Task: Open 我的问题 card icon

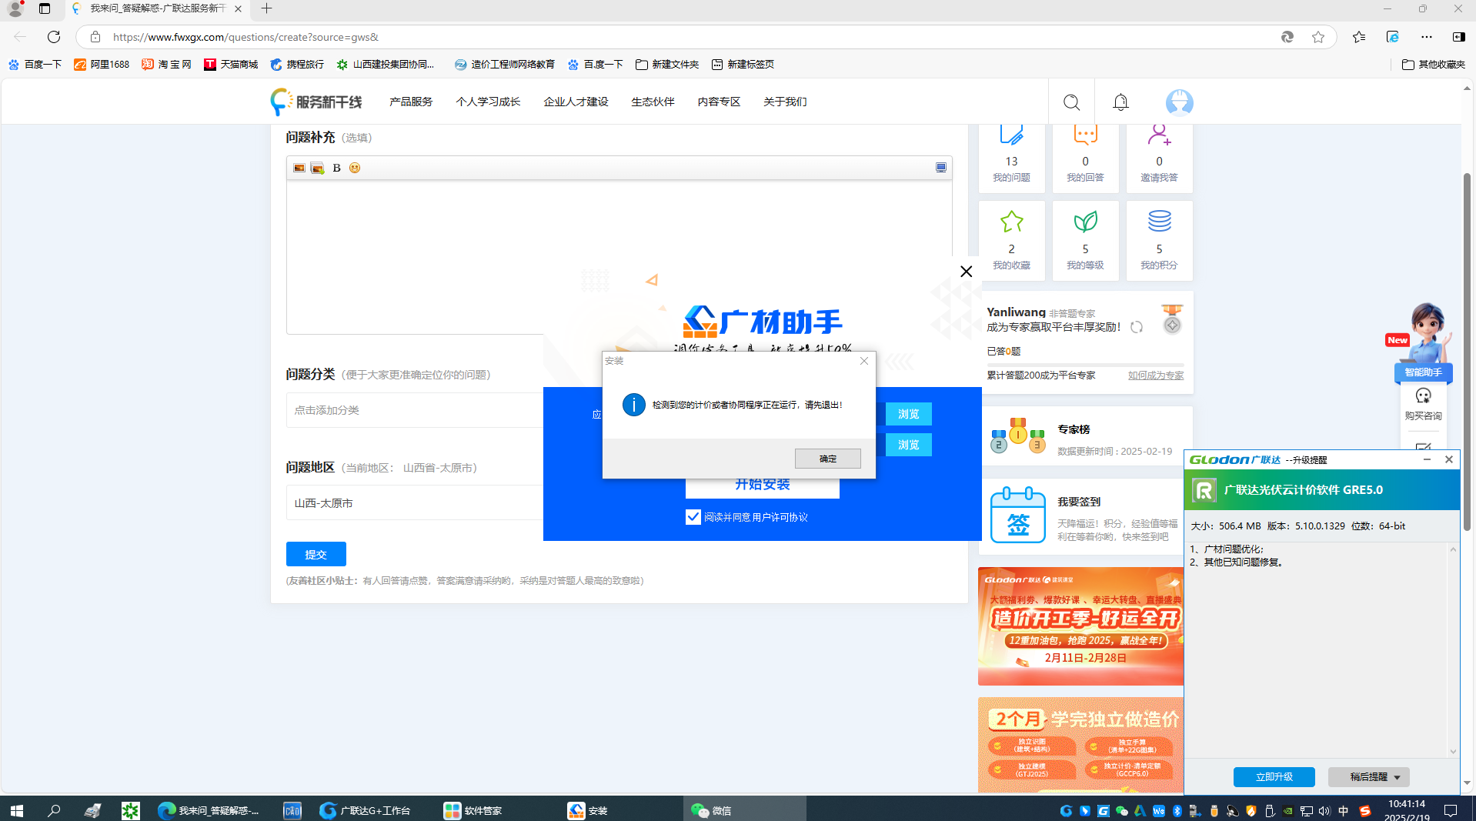Action: tap(1011, 135)
